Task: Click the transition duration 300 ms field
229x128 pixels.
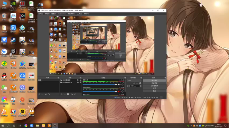Action: [x=135, y=86]
